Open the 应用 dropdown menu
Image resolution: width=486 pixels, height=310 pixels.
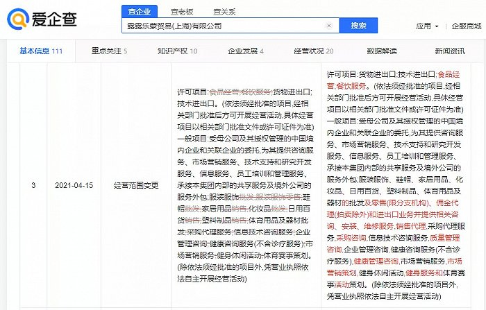pos(427,26)
